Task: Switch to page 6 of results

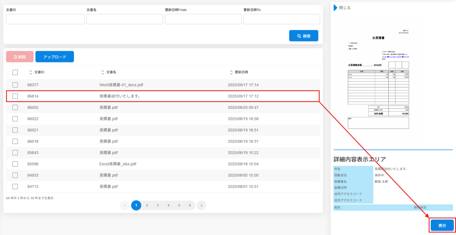Action: (190, 205)
